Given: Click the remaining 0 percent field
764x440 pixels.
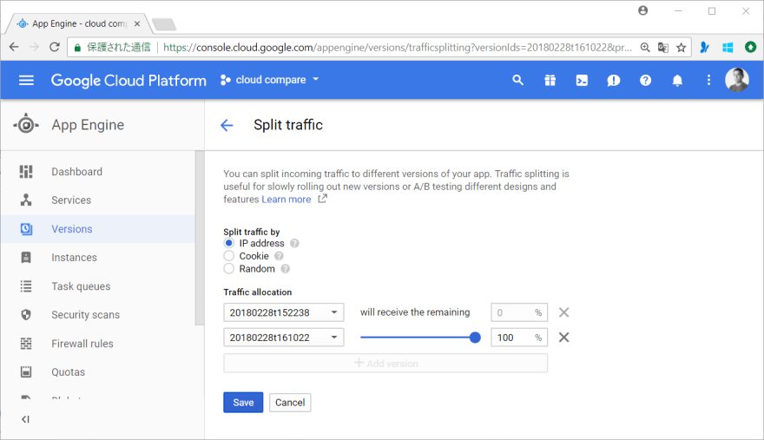Looking at the screenshot, I should click(519, 312).
